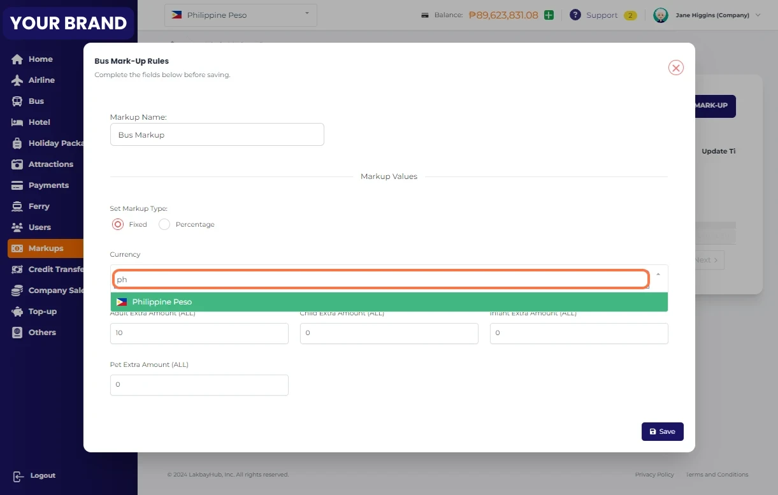The image size is (778, 495).
Task: Open the Privacy Policy link
Action: pyautogui.click(x=654, y=475)
